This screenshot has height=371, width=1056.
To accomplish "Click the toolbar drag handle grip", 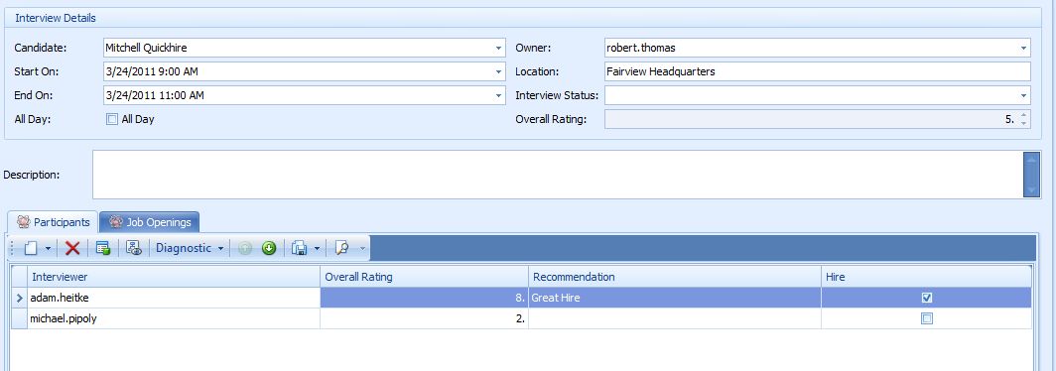I will click(x=12, y=248).
